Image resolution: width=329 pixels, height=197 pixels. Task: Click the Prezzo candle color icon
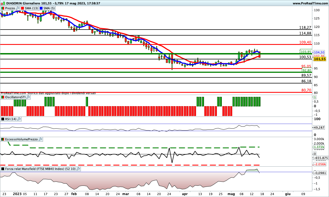pos(3,8)
